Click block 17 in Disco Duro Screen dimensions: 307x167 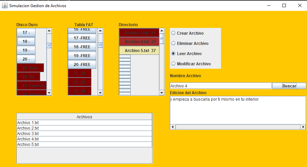coord(26,32)
